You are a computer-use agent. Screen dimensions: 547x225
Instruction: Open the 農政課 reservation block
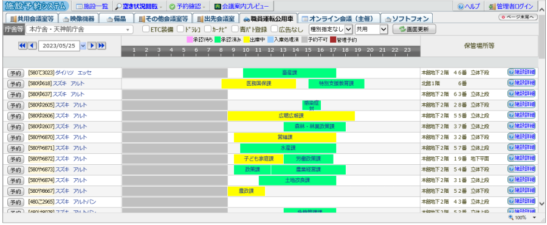point(246,192)
